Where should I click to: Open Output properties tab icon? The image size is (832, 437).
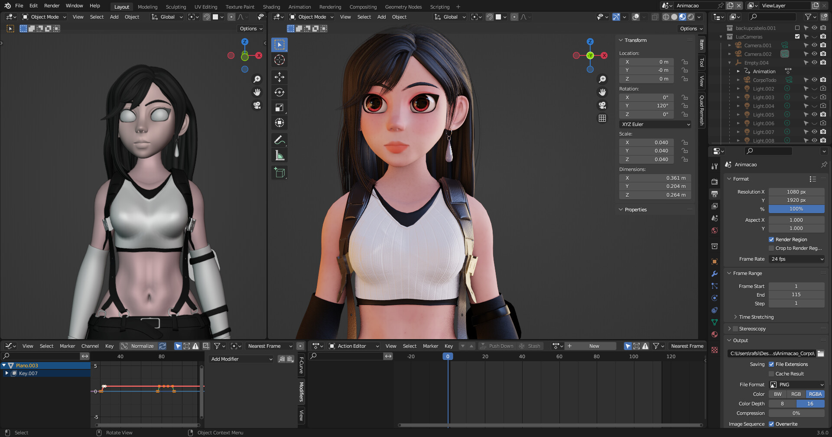[715, 194]
